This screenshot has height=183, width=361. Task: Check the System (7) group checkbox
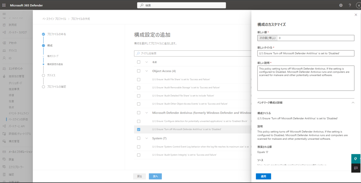tap(138, 138)
